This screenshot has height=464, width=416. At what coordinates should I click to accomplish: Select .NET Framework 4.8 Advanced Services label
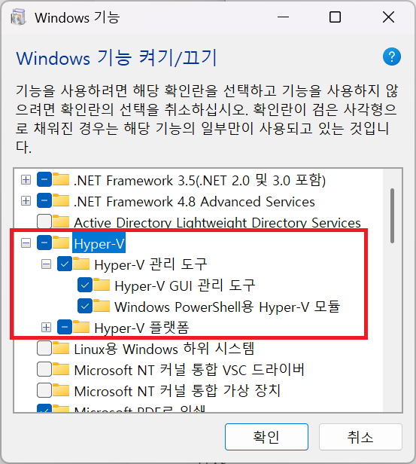click(x=194, y=201)
